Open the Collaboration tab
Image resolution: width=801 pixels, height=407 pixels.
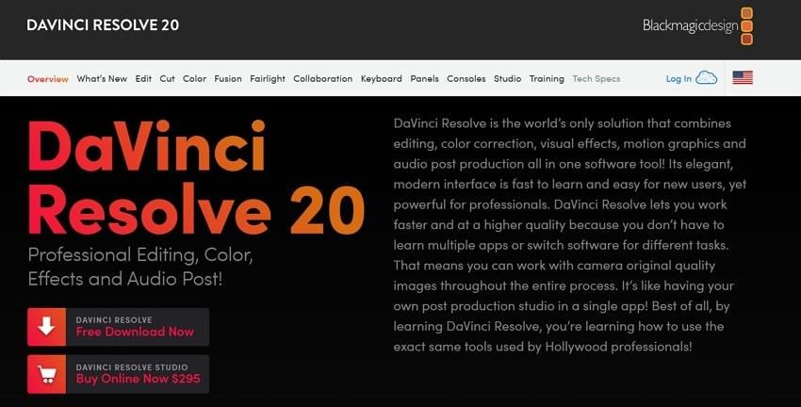pos(323,78)
